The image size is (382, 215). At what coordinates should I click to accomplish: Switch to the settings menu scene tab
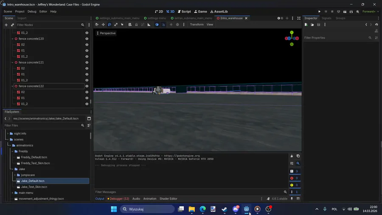pyautogui.click(x=155, y=18)
